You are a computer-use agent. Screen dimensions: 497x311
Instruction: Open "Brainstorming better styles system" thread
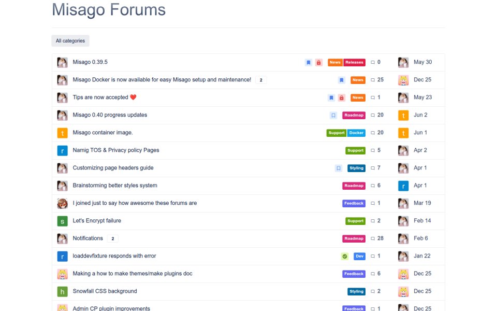pyautogui.click(x=115, y=186)
